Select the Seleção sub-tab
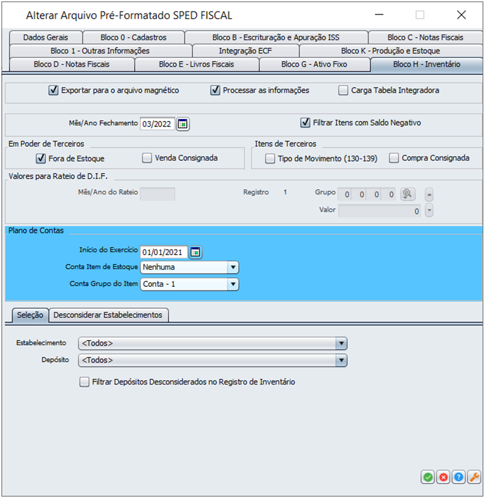Screen dimensions: 484x498 pos(30,315)
